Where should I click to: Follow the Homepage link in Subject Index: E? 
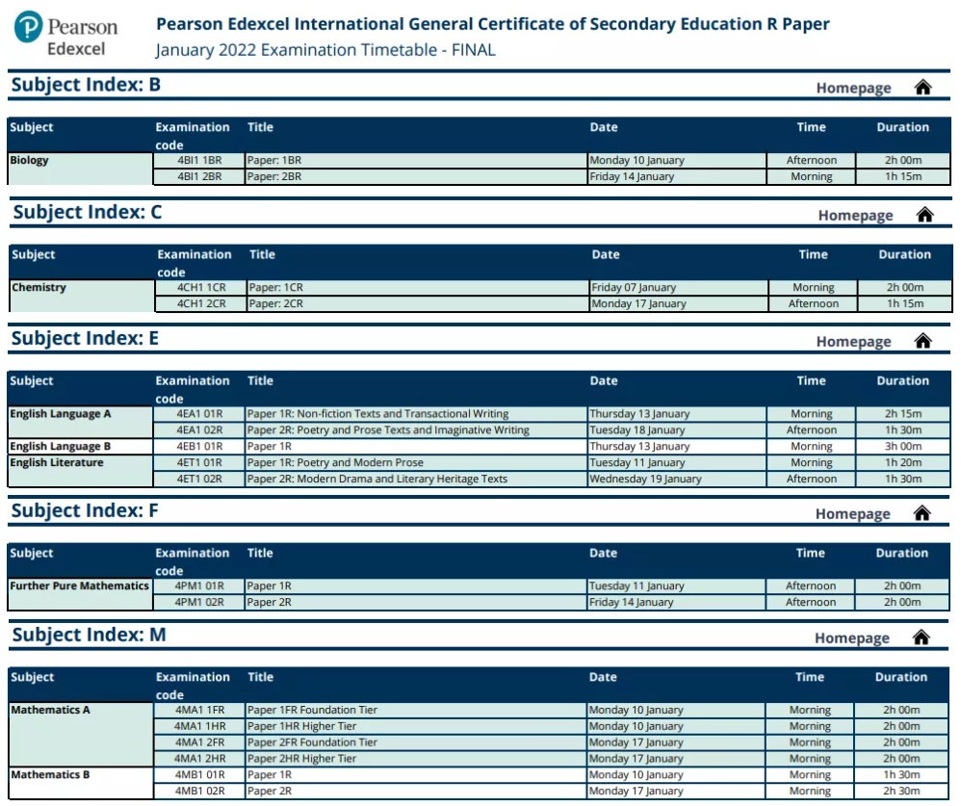click(x=853, y=342)
